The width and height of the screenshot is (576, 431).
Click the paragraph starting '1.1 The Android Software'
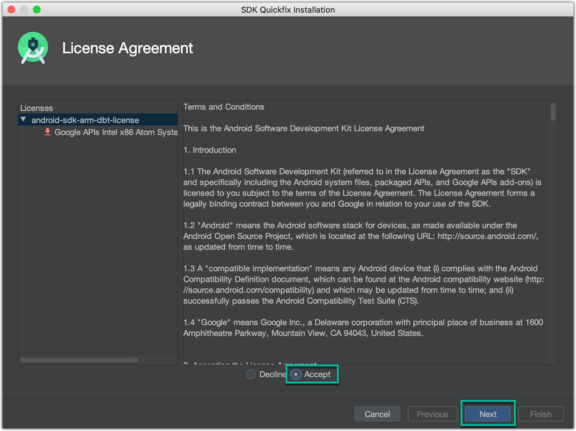coord(362,188)
